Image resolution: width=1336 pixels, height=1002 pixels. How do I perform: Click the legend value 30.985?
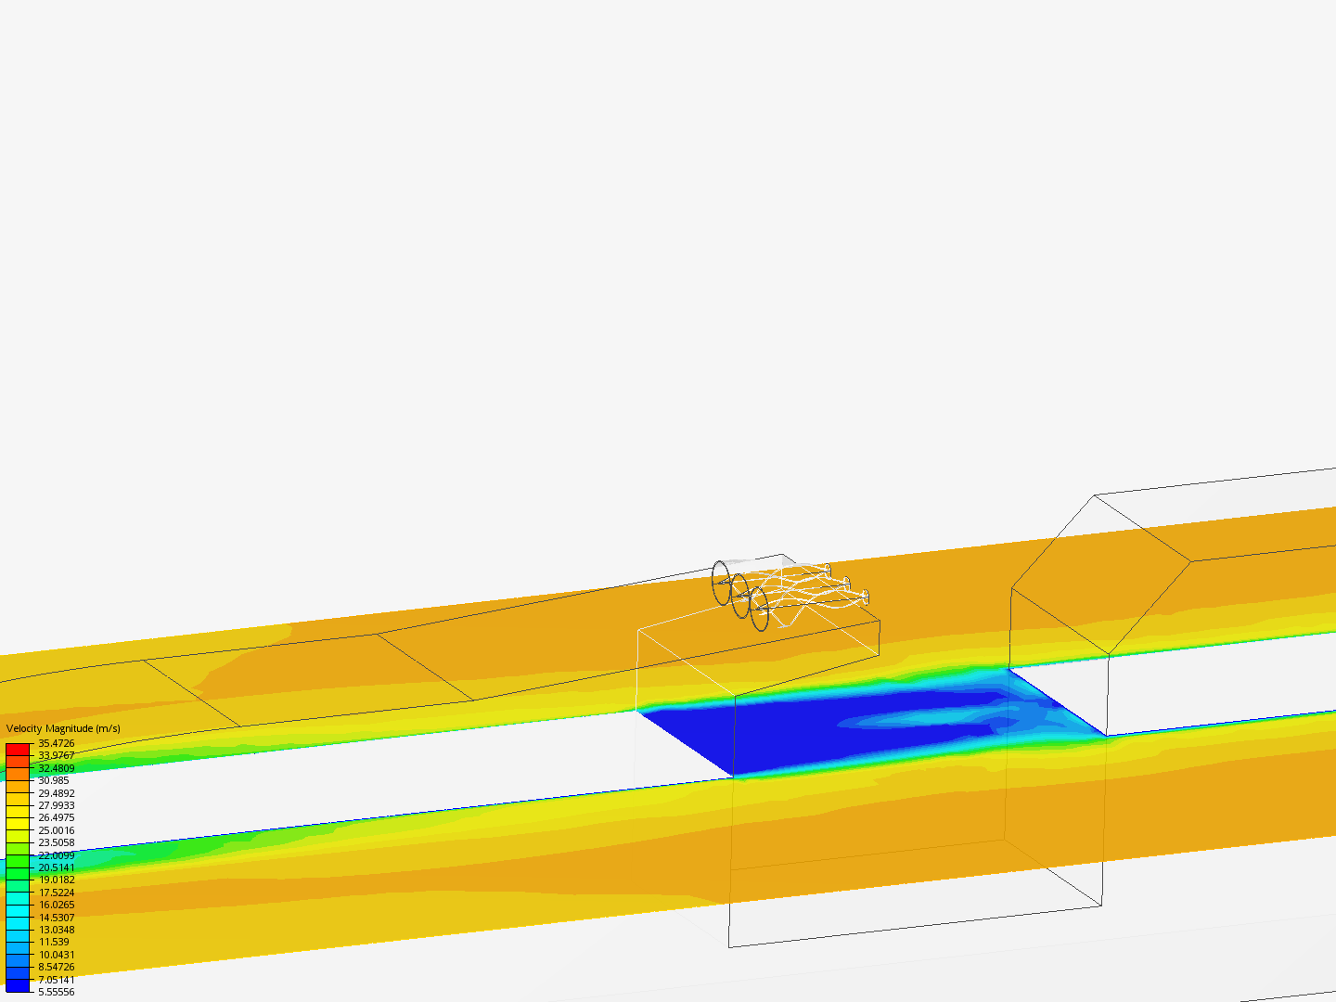click(x=54, y=780)
